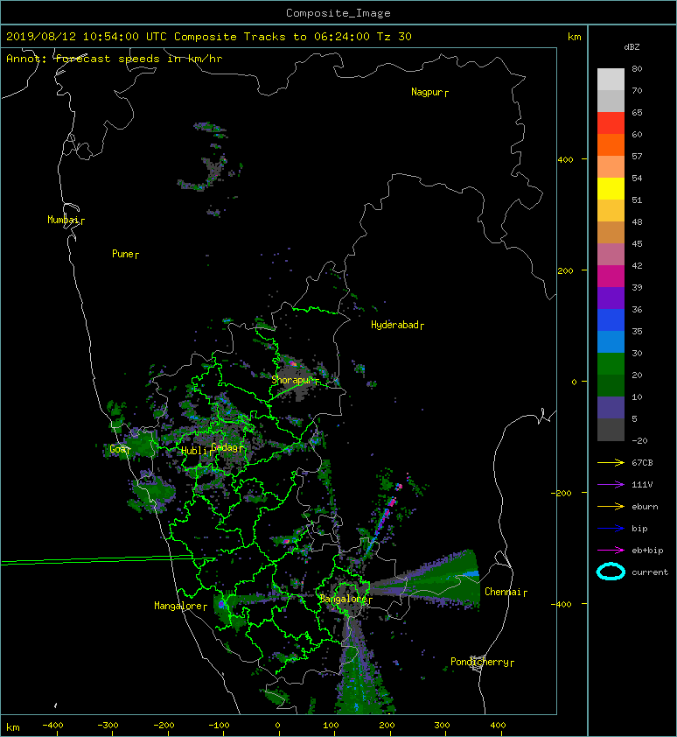The height and width of the screenshot is (737, 677).
Task: Select the yellow 54 dBZ color swatch
Action: point(611,188)
